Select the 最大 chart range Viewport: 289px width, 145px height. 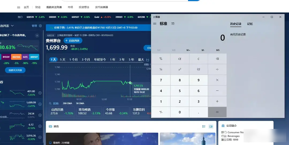point(141,59)
